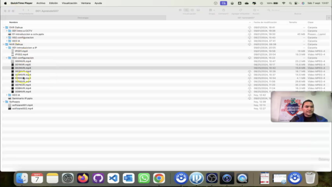This screenshot has height=187, width=332.
Task: Go back with the Finder back arrow
Action: 23,10
